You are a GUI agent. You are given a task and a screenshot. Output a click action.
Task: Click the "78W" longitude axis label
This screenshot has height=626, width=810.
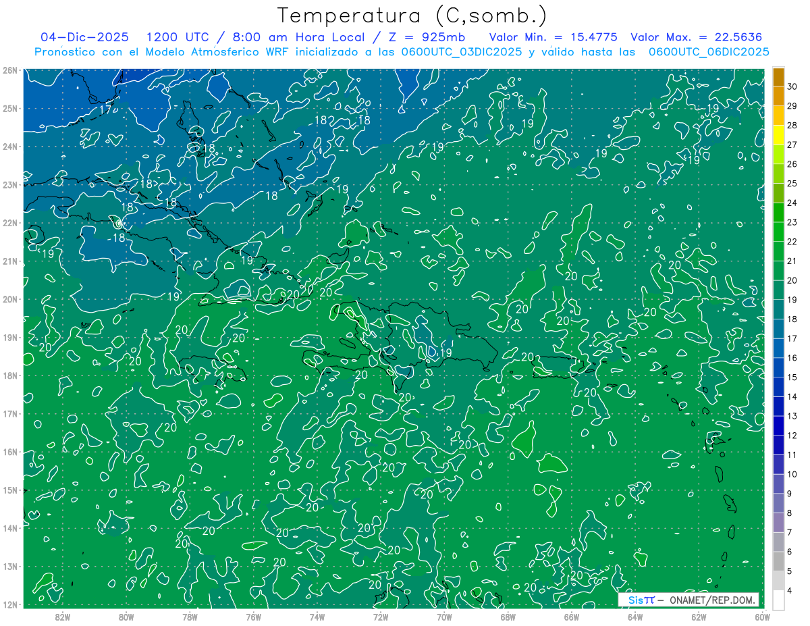click(x=190, y=617)
